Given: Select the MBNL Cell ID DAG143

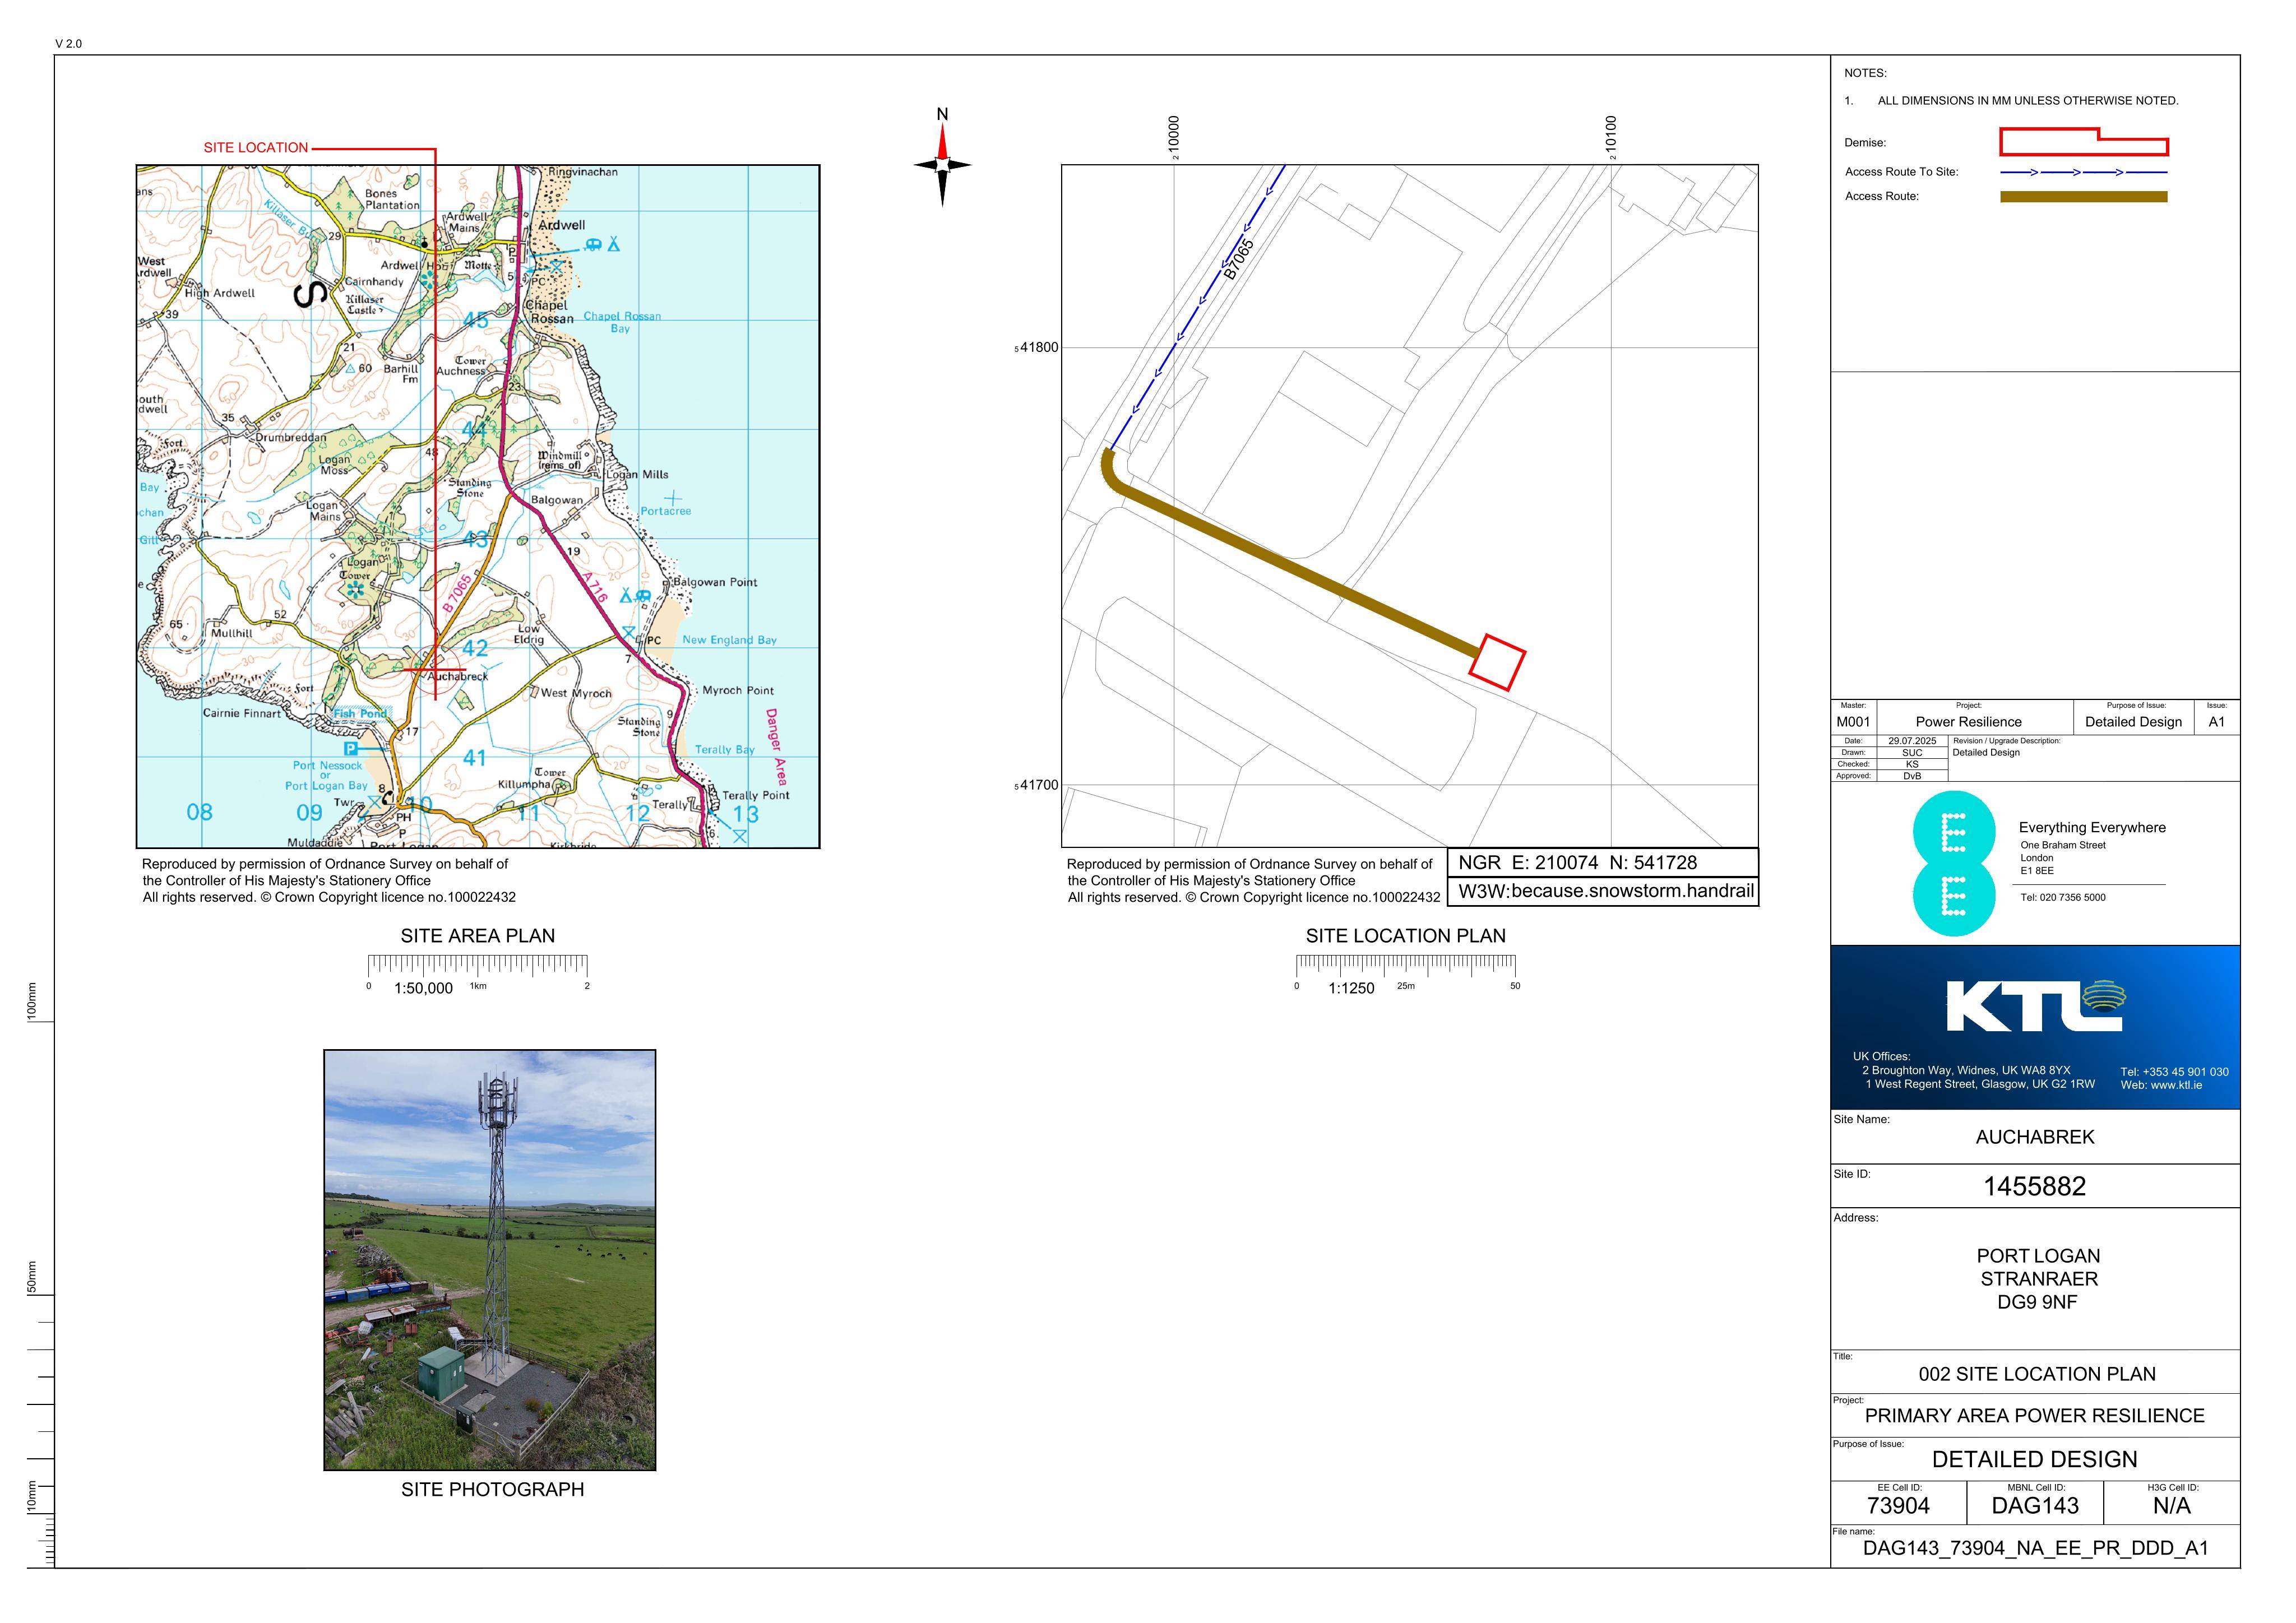Looking at the screenshot, I should click(x=2035, y=1506).
